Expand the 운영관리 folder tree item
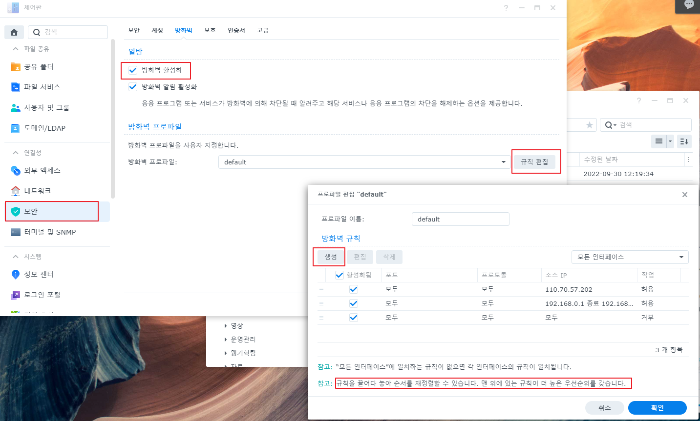 225,339
